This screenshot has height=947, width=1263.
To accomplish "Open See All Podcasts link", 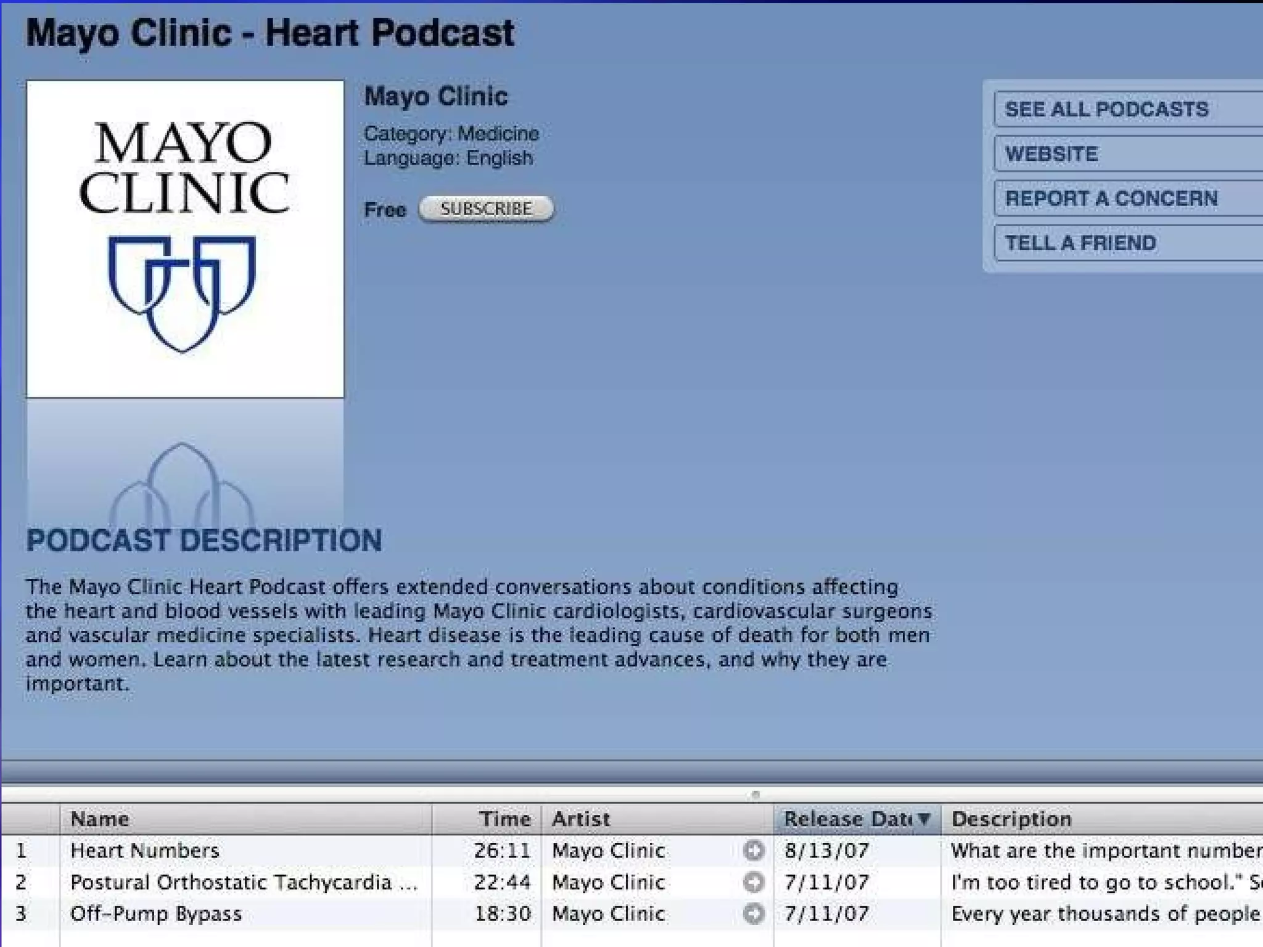I will tap(1106, 109).
